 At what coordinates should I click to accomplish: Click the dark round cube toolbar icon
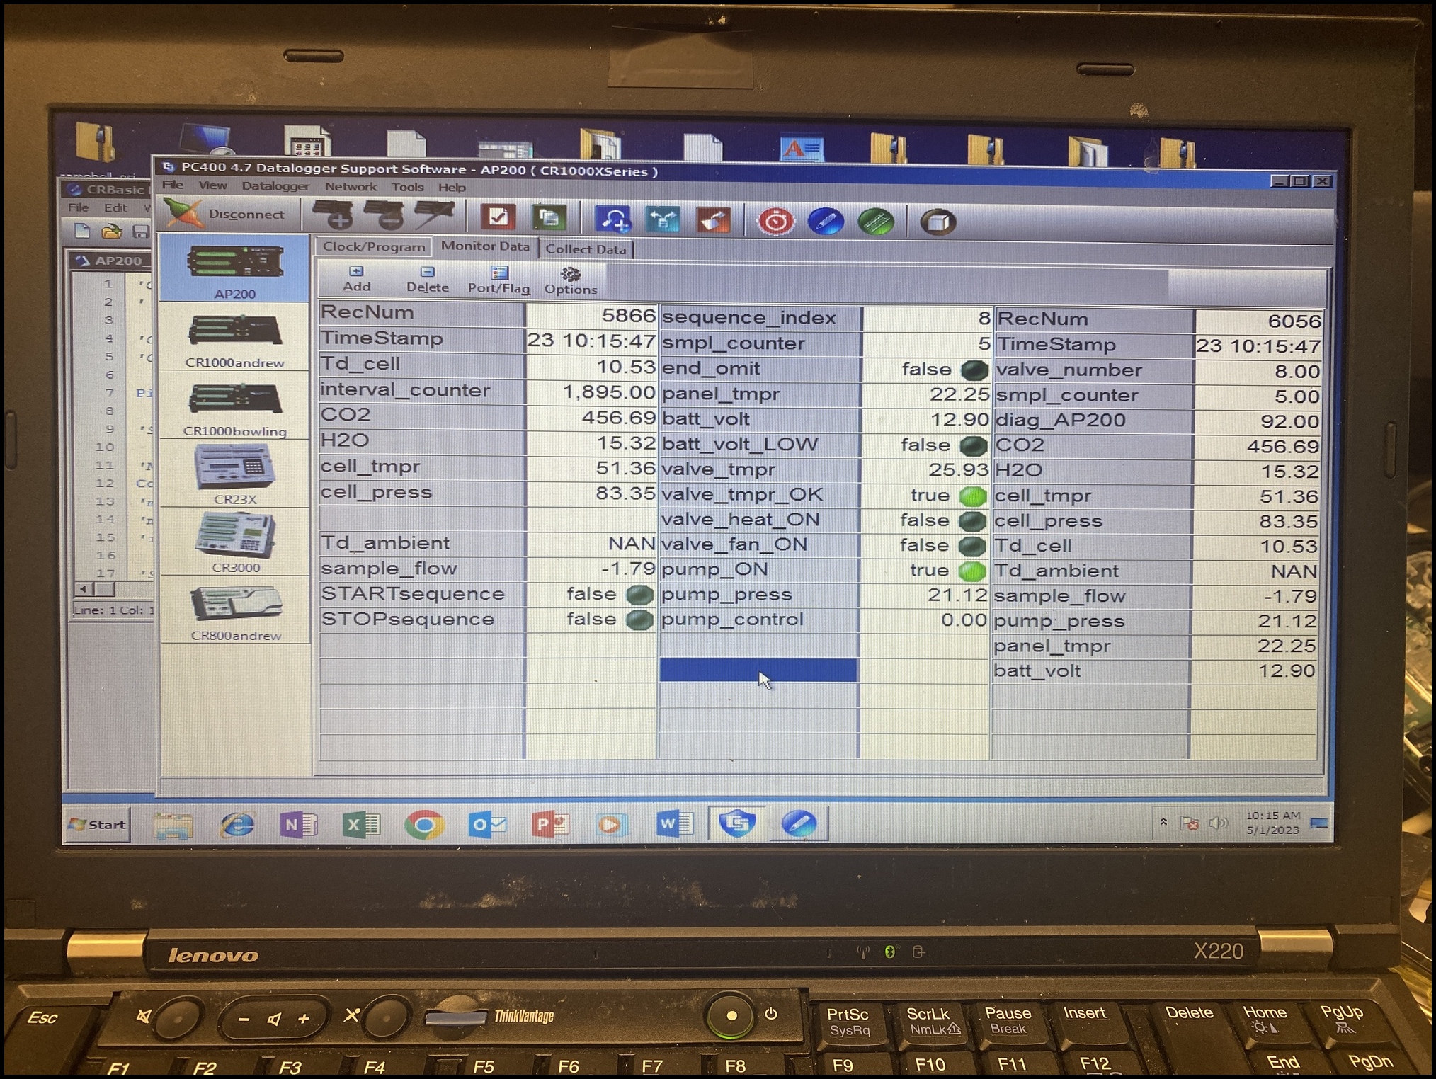(x=938, y=223)
